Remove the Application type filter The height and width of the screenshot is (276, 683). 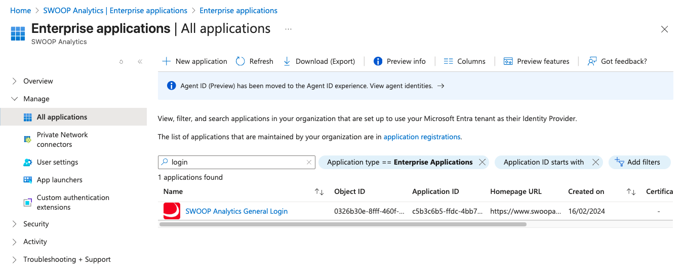click(x=482, y=162)
